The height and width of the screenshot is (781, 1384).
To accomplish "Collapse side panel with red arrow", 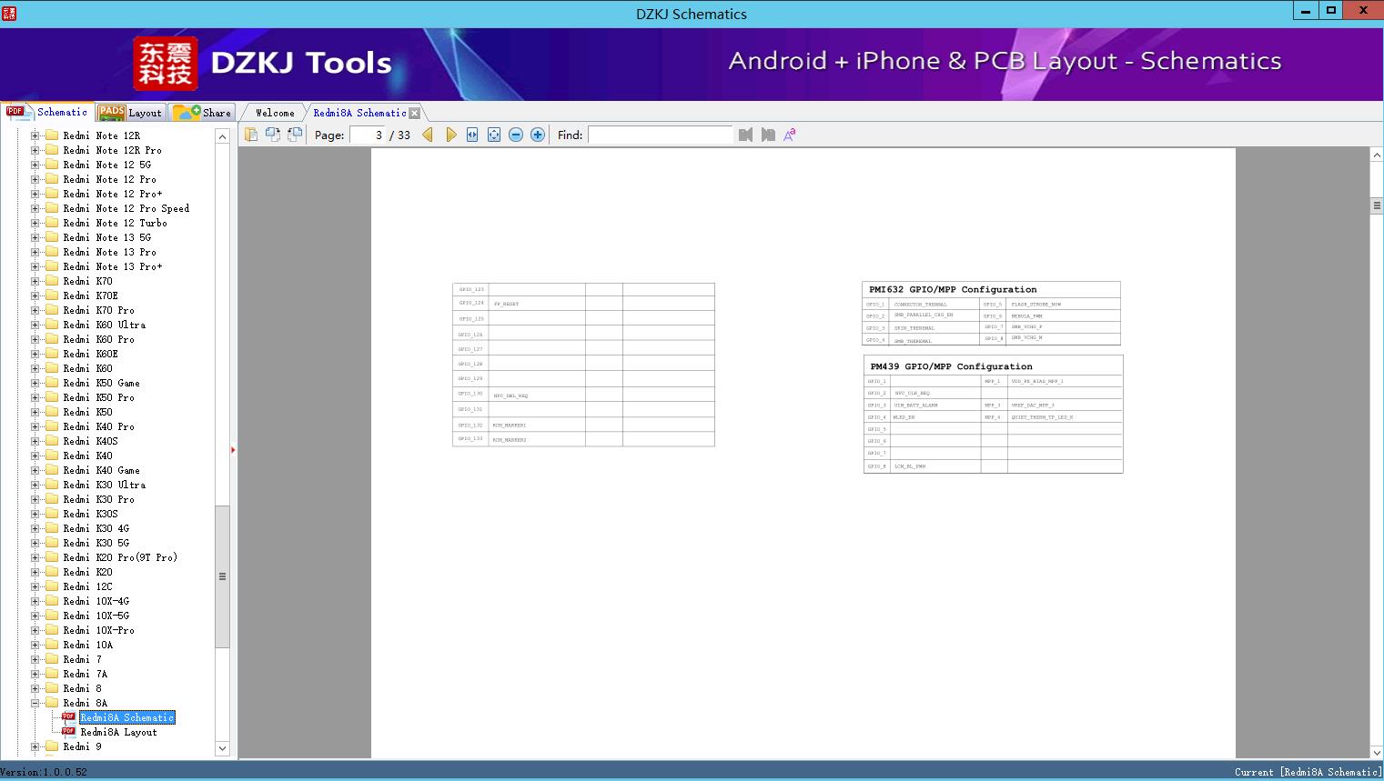I will point(233,450).
